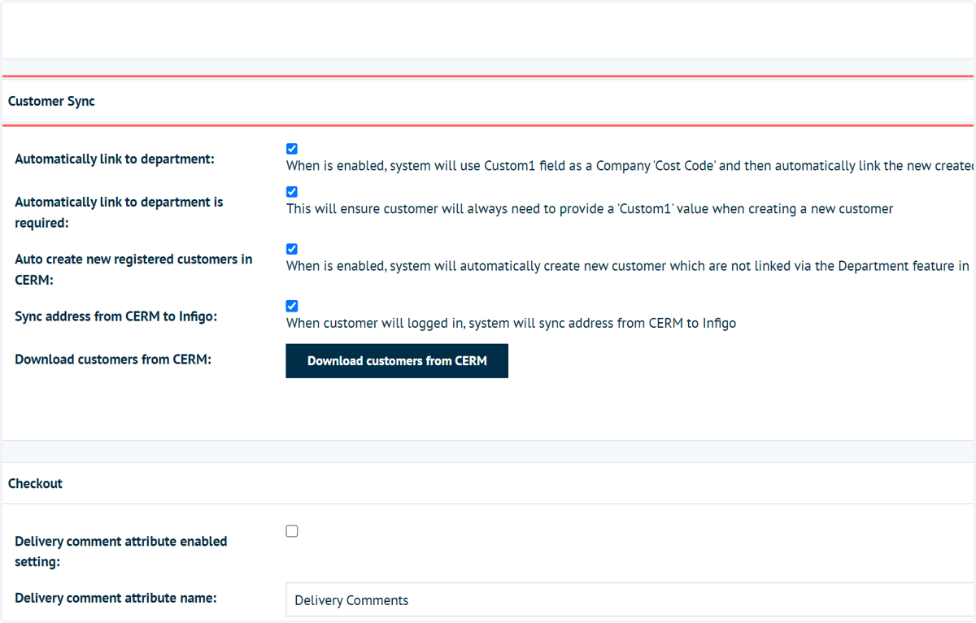Uncheck Sync address from CERM to Infigo
Image resolution: width=976 pixels, height=623 pixels.
pyautogui.click(x=292, y=306)
